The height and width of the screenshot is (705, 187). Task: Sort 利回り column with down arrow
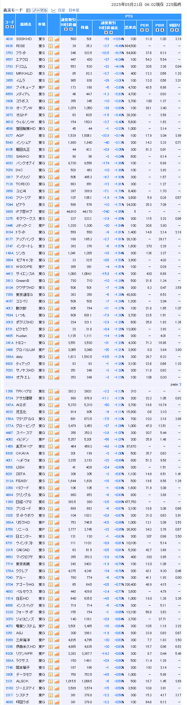point(176,30)
